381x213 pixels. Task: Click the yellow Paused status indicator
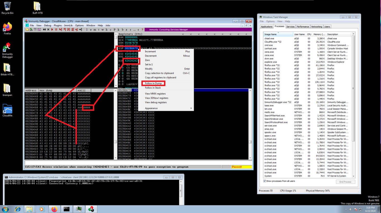coord(242,167)
